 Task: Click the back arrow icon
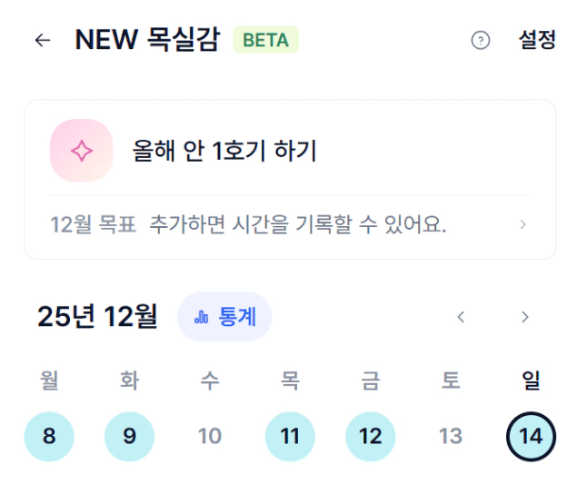pyautogui.click(x=43, y=40)
